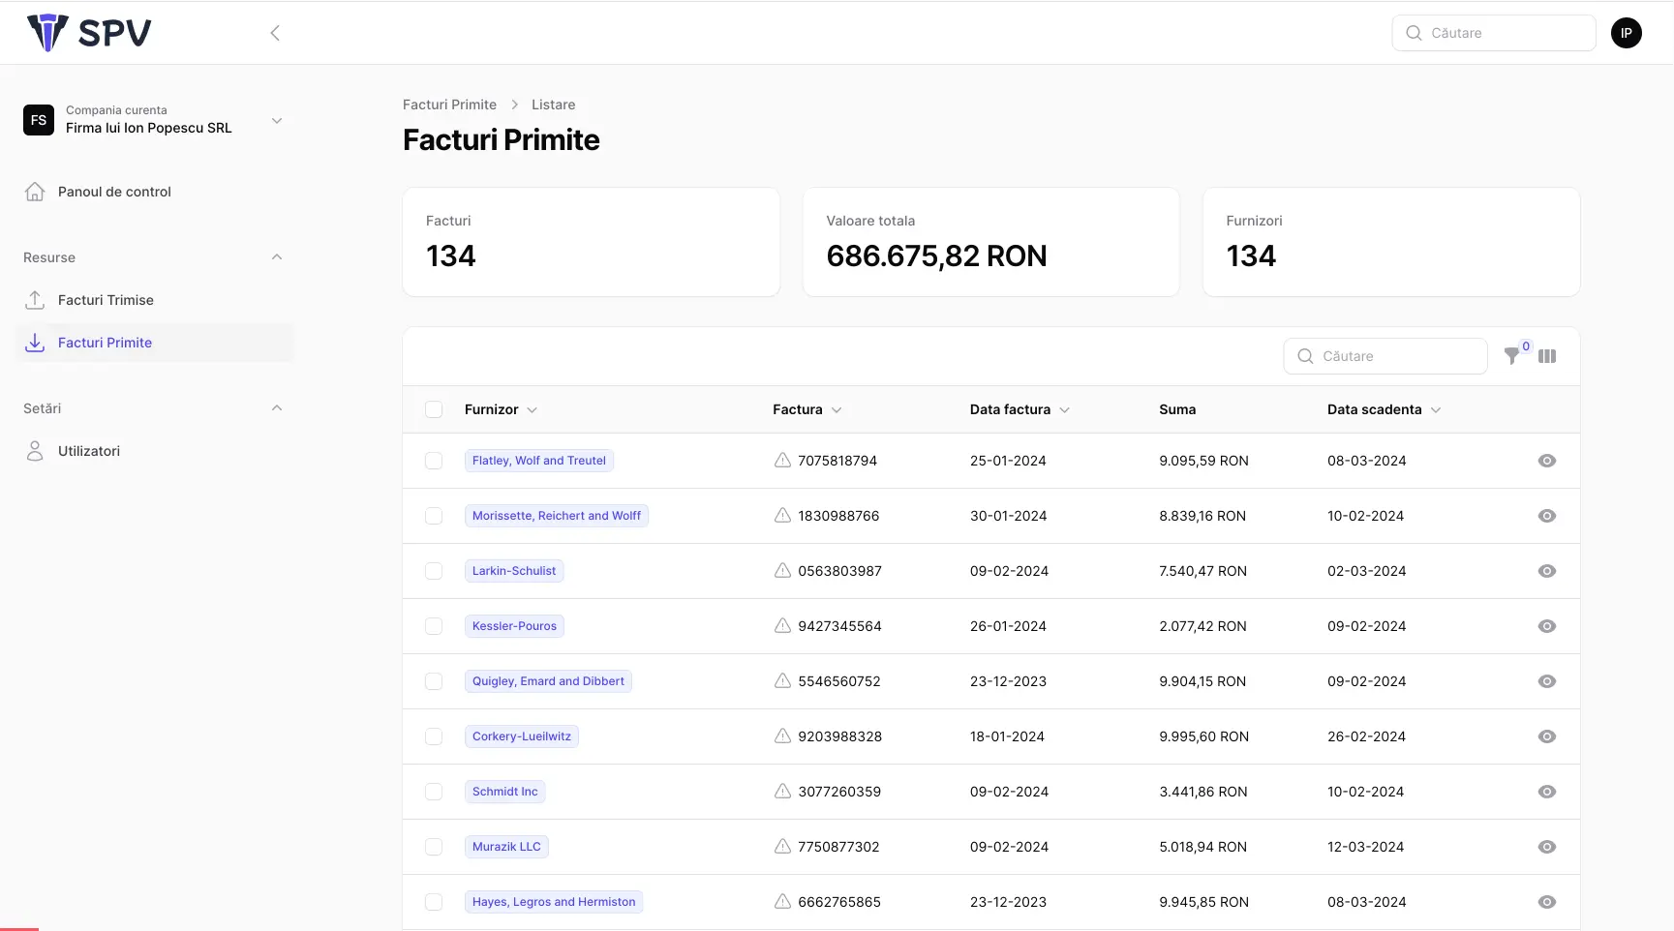Click warning icon beside invoice 1830988766
This screenshot has height=931, width=1674.
point(782,516)
